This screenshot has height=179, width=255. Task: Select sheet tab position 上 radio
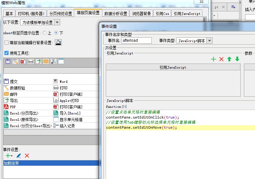[x=44, y=33]
